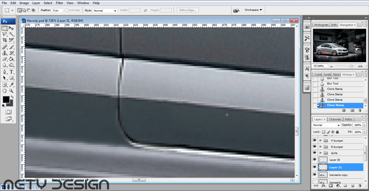This screenshot has height=191, width=369.
Task: Open the Filter menu
Action: pos(59,3)
